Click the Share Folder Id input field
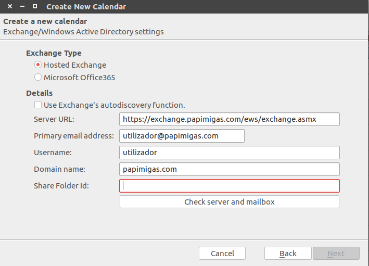The image size is (369, 266). (229, 186)
